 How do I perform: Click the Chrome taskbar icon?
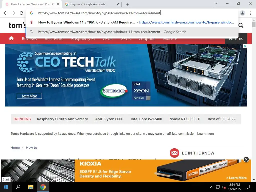pyautogui.click(x=43, y=187)
